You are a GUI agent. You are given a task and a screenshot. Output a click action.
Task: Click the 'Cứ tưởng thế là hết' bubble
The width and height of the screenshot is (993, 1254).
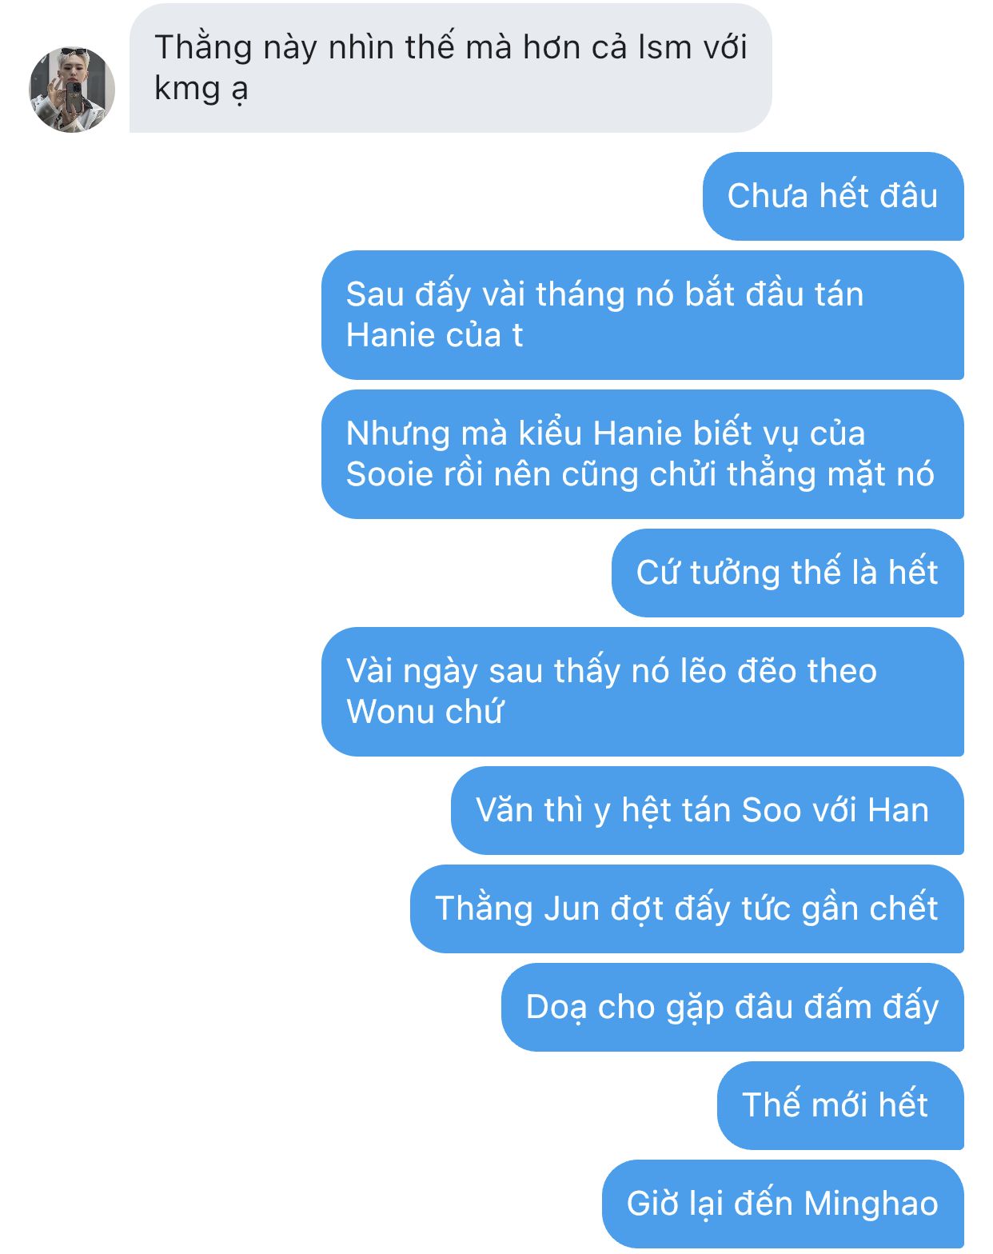[788, 573]
